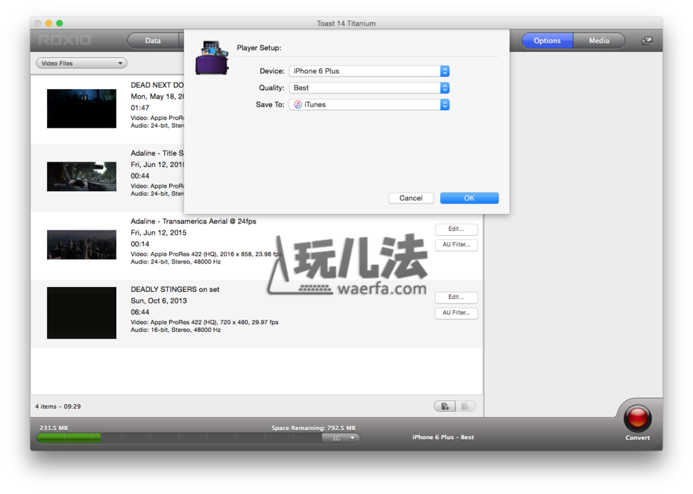
Task: Click Cancel in Player Setup dialog
Action: [411, 198]
